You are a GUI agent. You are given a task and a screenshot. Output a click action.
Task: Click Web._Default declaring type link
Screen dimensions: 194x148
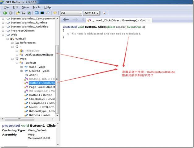[37, 130]
